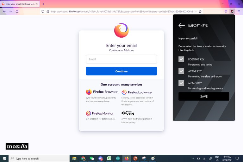243x162 pixels.
Task: Show hidden system tray icons
Action: point(192,159)
